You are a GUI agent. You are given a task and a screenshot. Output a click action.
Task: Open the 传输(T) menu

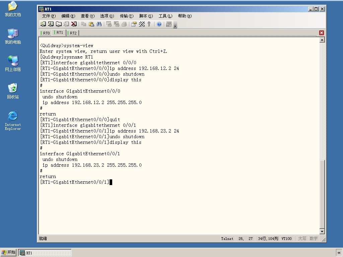(x=126, y=16)
